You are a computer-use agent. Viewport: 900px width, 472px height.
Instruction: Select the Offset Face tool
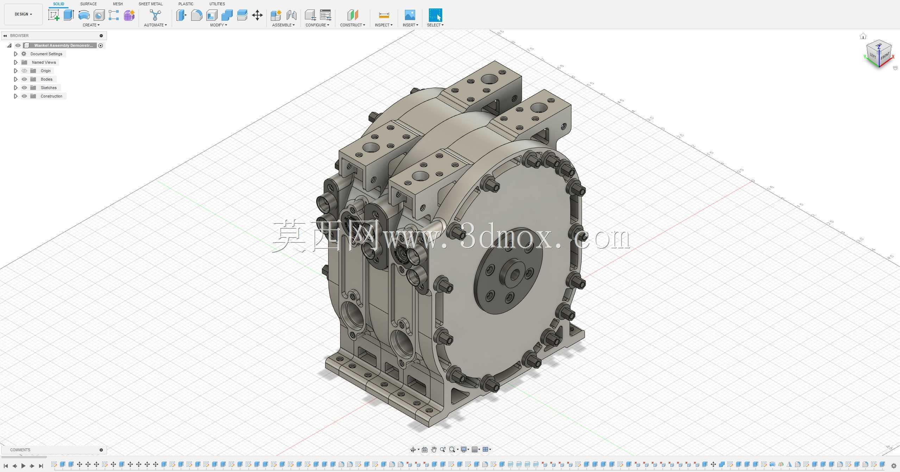pos(242,15)
